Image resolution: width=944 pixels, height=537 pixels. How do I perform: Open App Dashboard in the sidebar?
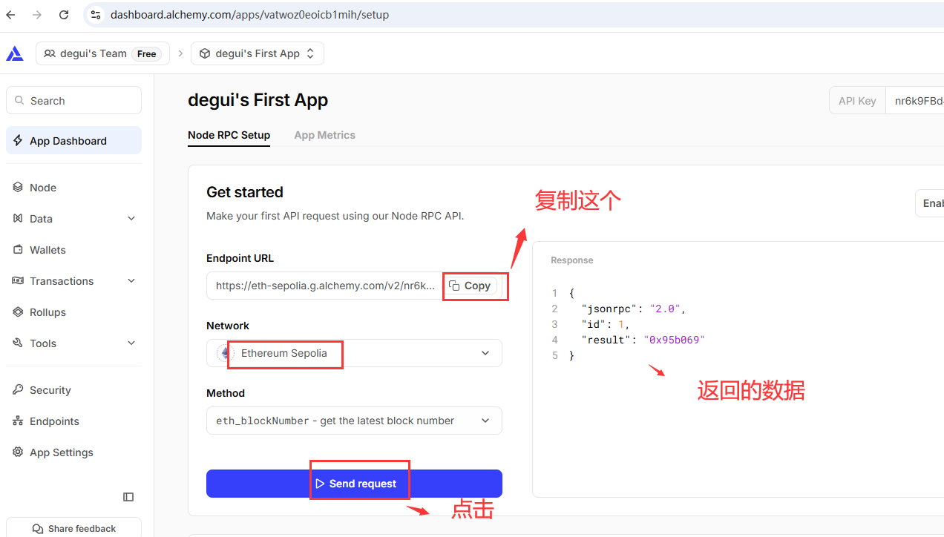tap(73, 140)
